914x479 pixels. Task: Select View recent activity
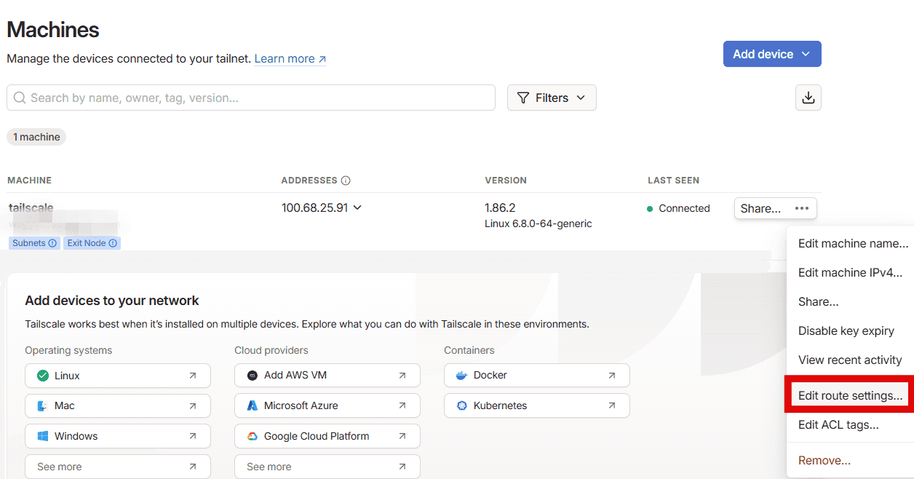[x=849, y=360]
